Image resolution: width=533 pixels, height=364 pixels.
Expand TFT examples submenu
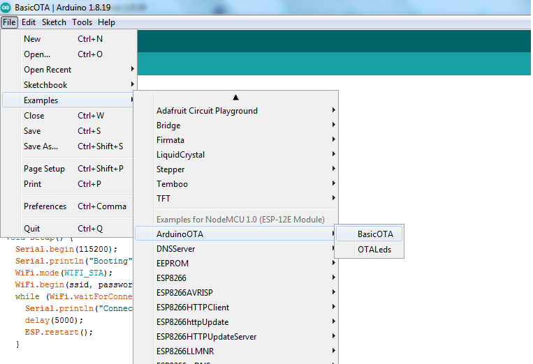pos(236,199)
